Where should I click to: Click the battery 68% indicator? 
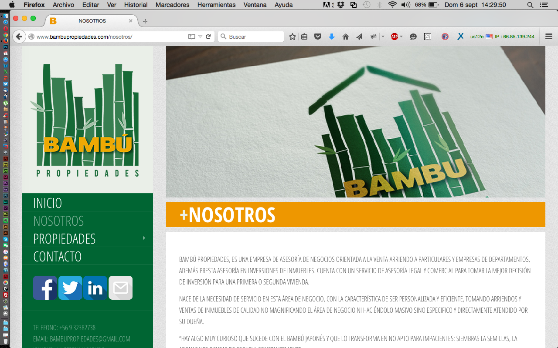pos(426,5)
